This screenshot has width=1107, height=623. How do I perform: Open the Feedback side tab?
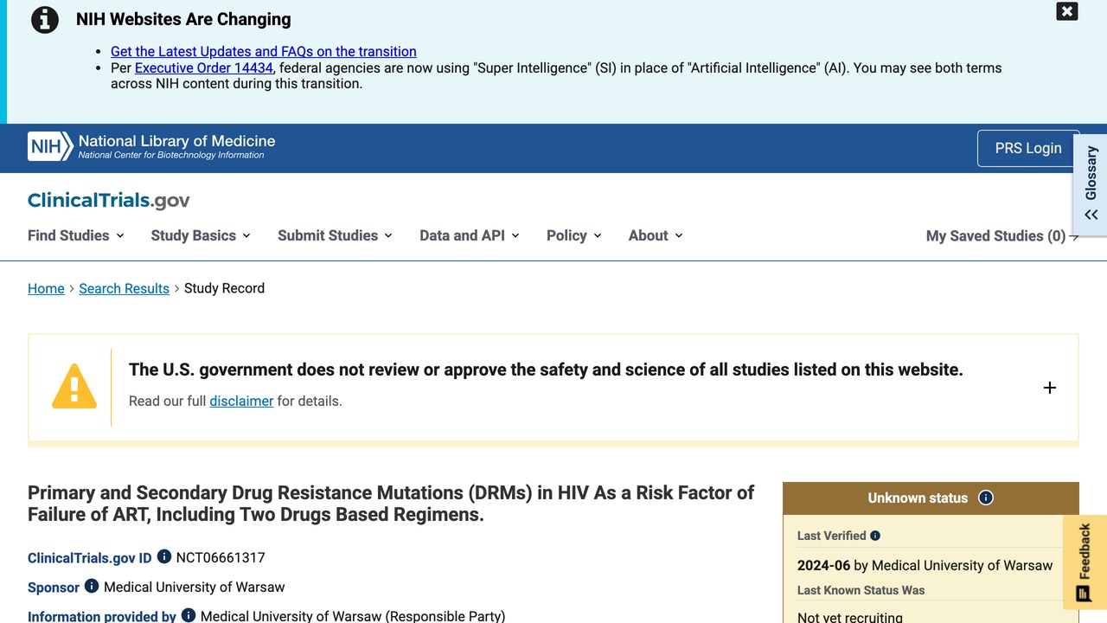(1085, 562)
